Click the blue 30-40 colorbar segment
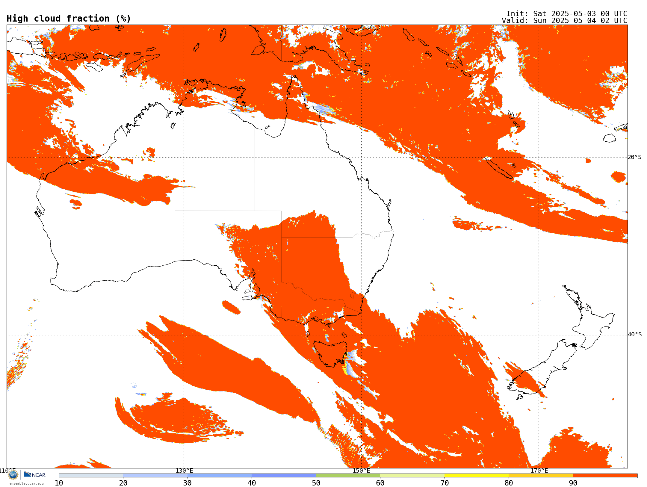Screen dimensions: 647x487 (220, 476)
